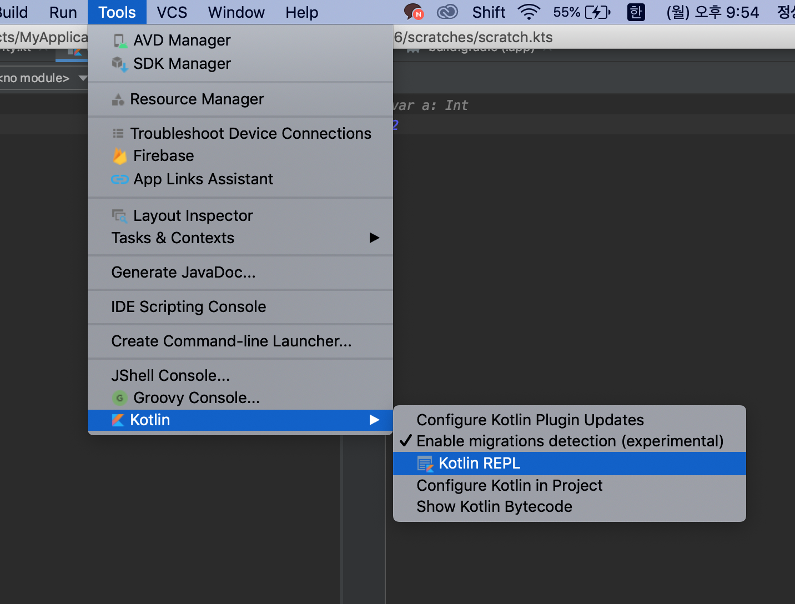Open Firebase from the Tools menu
The height and width of the screenshot is (604, 795).
[x=240, y=156]
